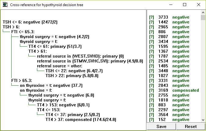This screenshot has height=131, width=206.
Task: Click the [?] marker beside case 3448
Action: pos(152,71)
